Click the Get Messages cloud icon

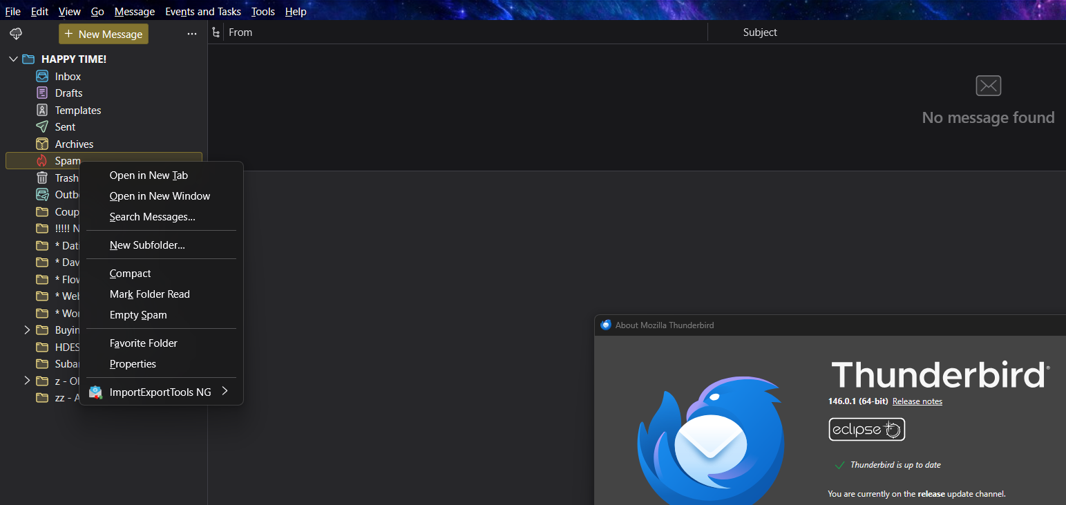(x=15, y=34)
